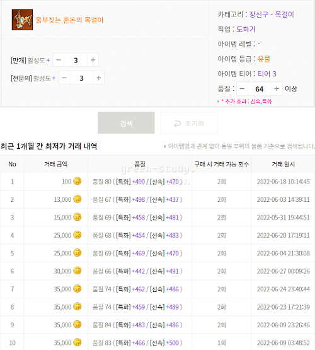Click the [전문의] 활성도 number field
The width and height of the screenshot is (315, 350).
pos(82,78)
